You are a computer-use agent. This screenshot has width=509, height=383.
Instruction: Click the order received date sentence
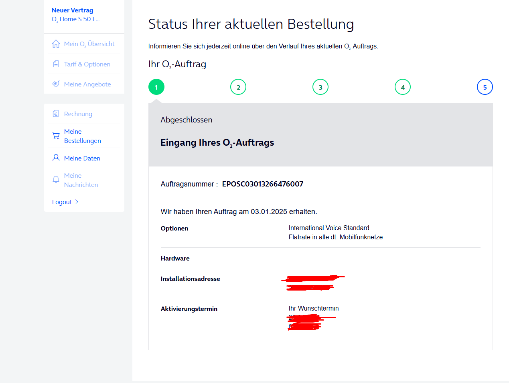(x=239, y=212)
